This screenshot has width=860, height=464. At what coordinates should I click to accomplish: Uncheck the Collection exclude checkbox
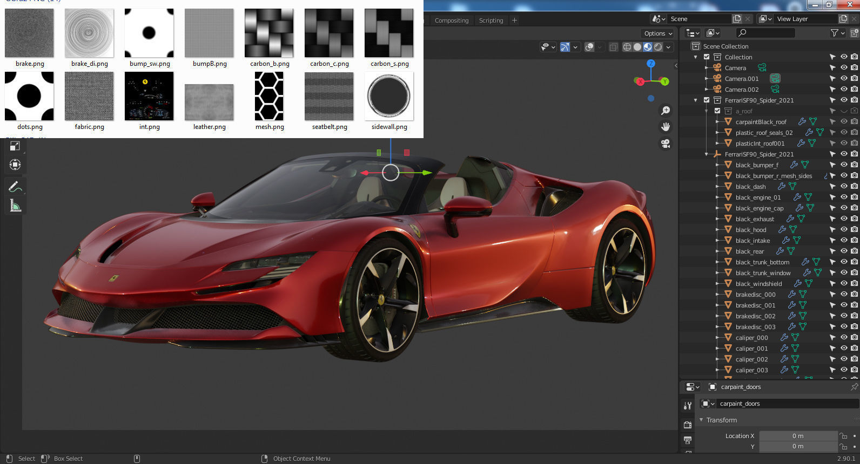(706, 57)
